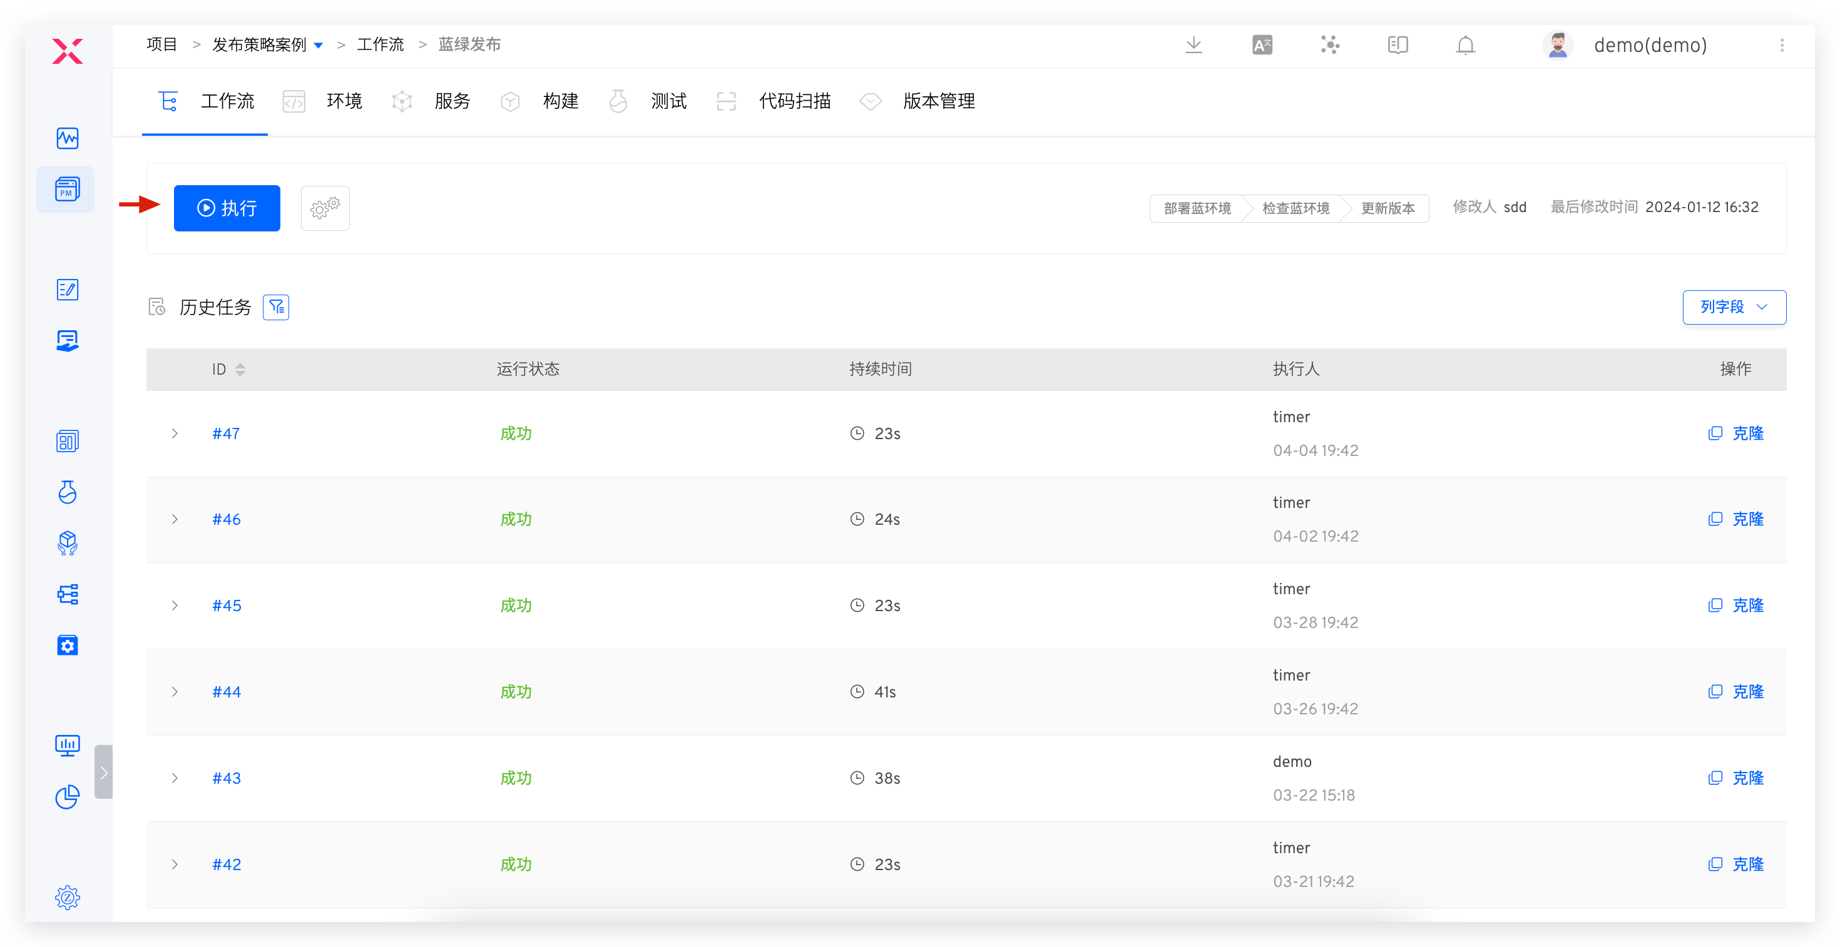The width and height of the screenshot is (1840, 947).
Task: Open the monitor chart sidebar icon
Action: (67, 746)
